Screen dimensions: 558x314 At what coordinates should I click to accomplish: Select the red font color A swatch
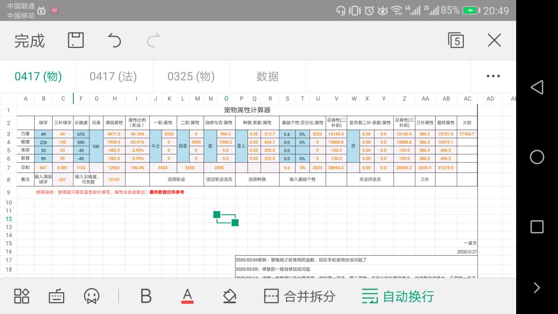point(187,296)
